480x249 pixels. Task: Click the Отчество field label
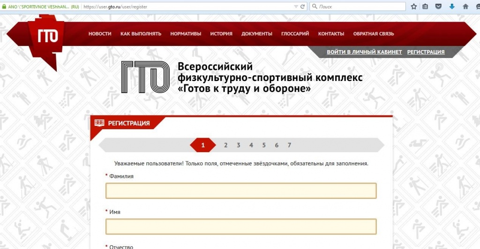click(121, 247)
